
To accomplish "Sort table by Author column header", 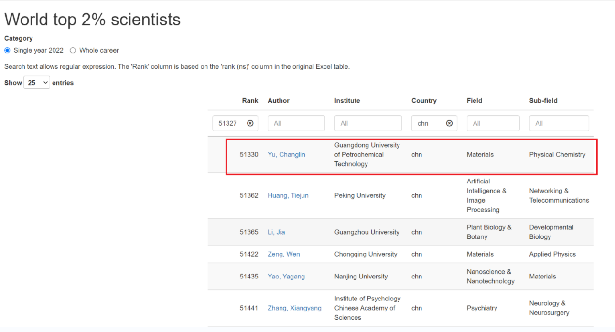I will click(279, 101).
